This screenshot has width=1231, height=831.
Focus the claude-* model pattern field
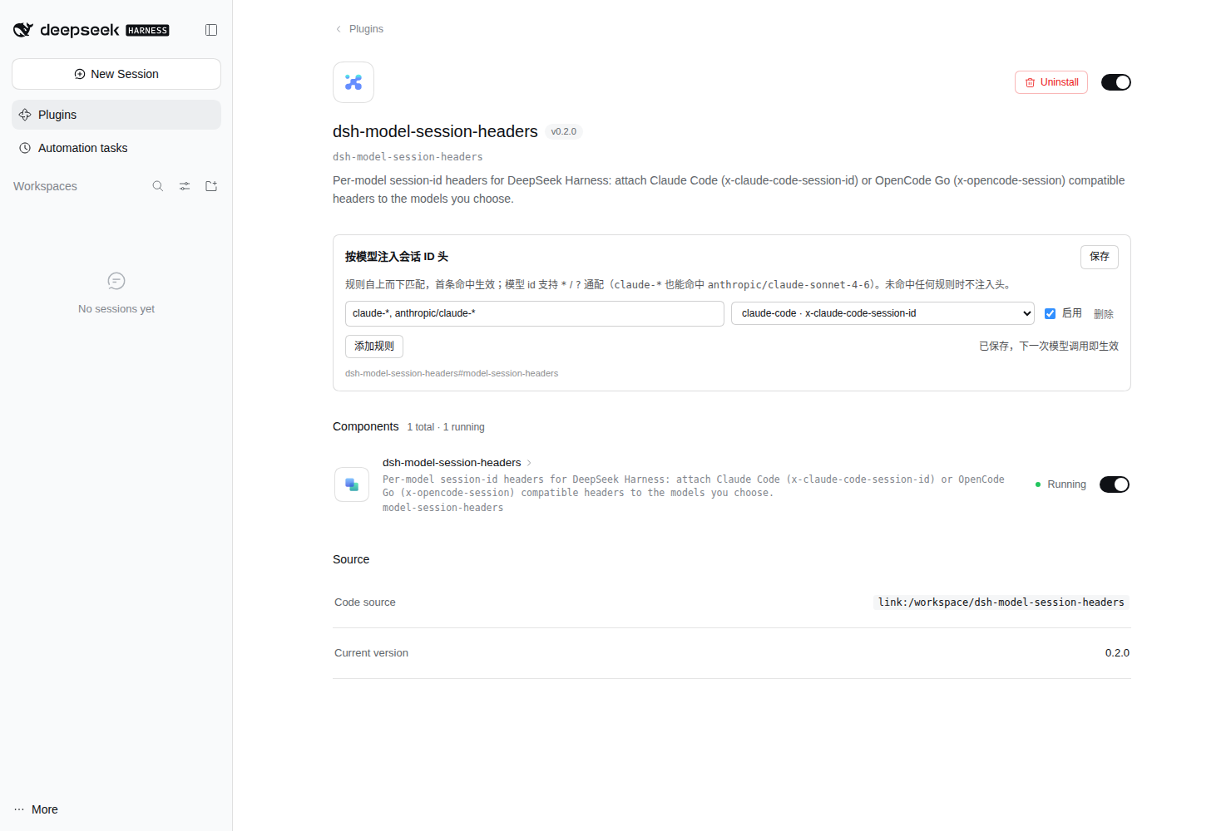pyautogui.click(x=535, y=313)
